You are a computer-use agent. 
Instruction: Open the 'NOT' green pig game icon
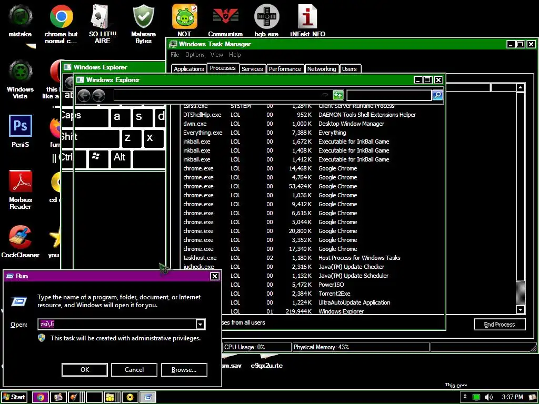184,21
